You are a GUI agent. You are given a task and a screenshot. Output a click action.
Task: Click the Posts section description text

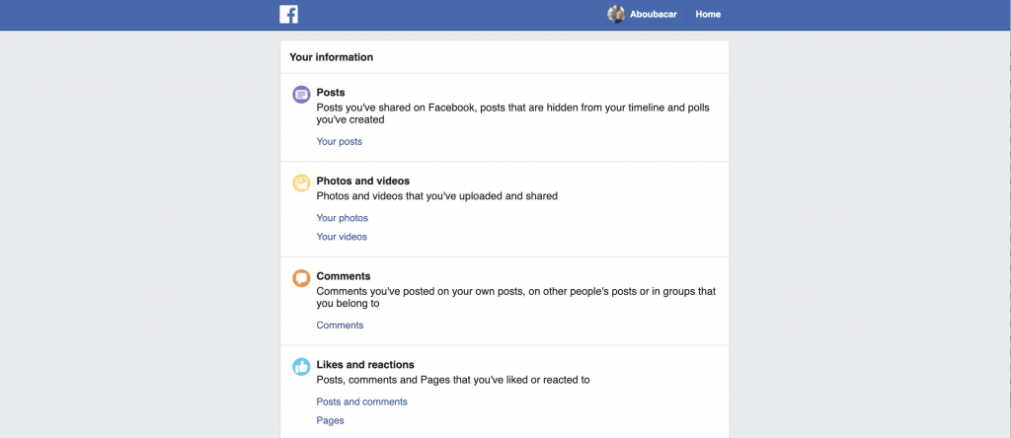pyautogui.click(x=512, y=113)
